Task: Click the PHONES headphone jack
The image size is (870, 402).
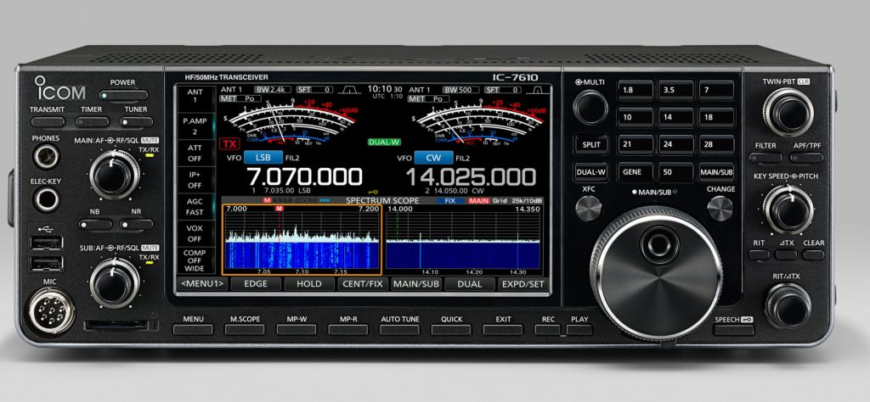Action: [x=46, y=156]
